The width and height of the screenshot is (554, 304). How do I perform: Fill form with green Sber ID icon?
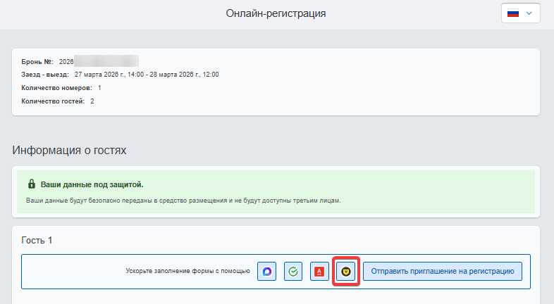pyautogui.click(x=293, y=271)
